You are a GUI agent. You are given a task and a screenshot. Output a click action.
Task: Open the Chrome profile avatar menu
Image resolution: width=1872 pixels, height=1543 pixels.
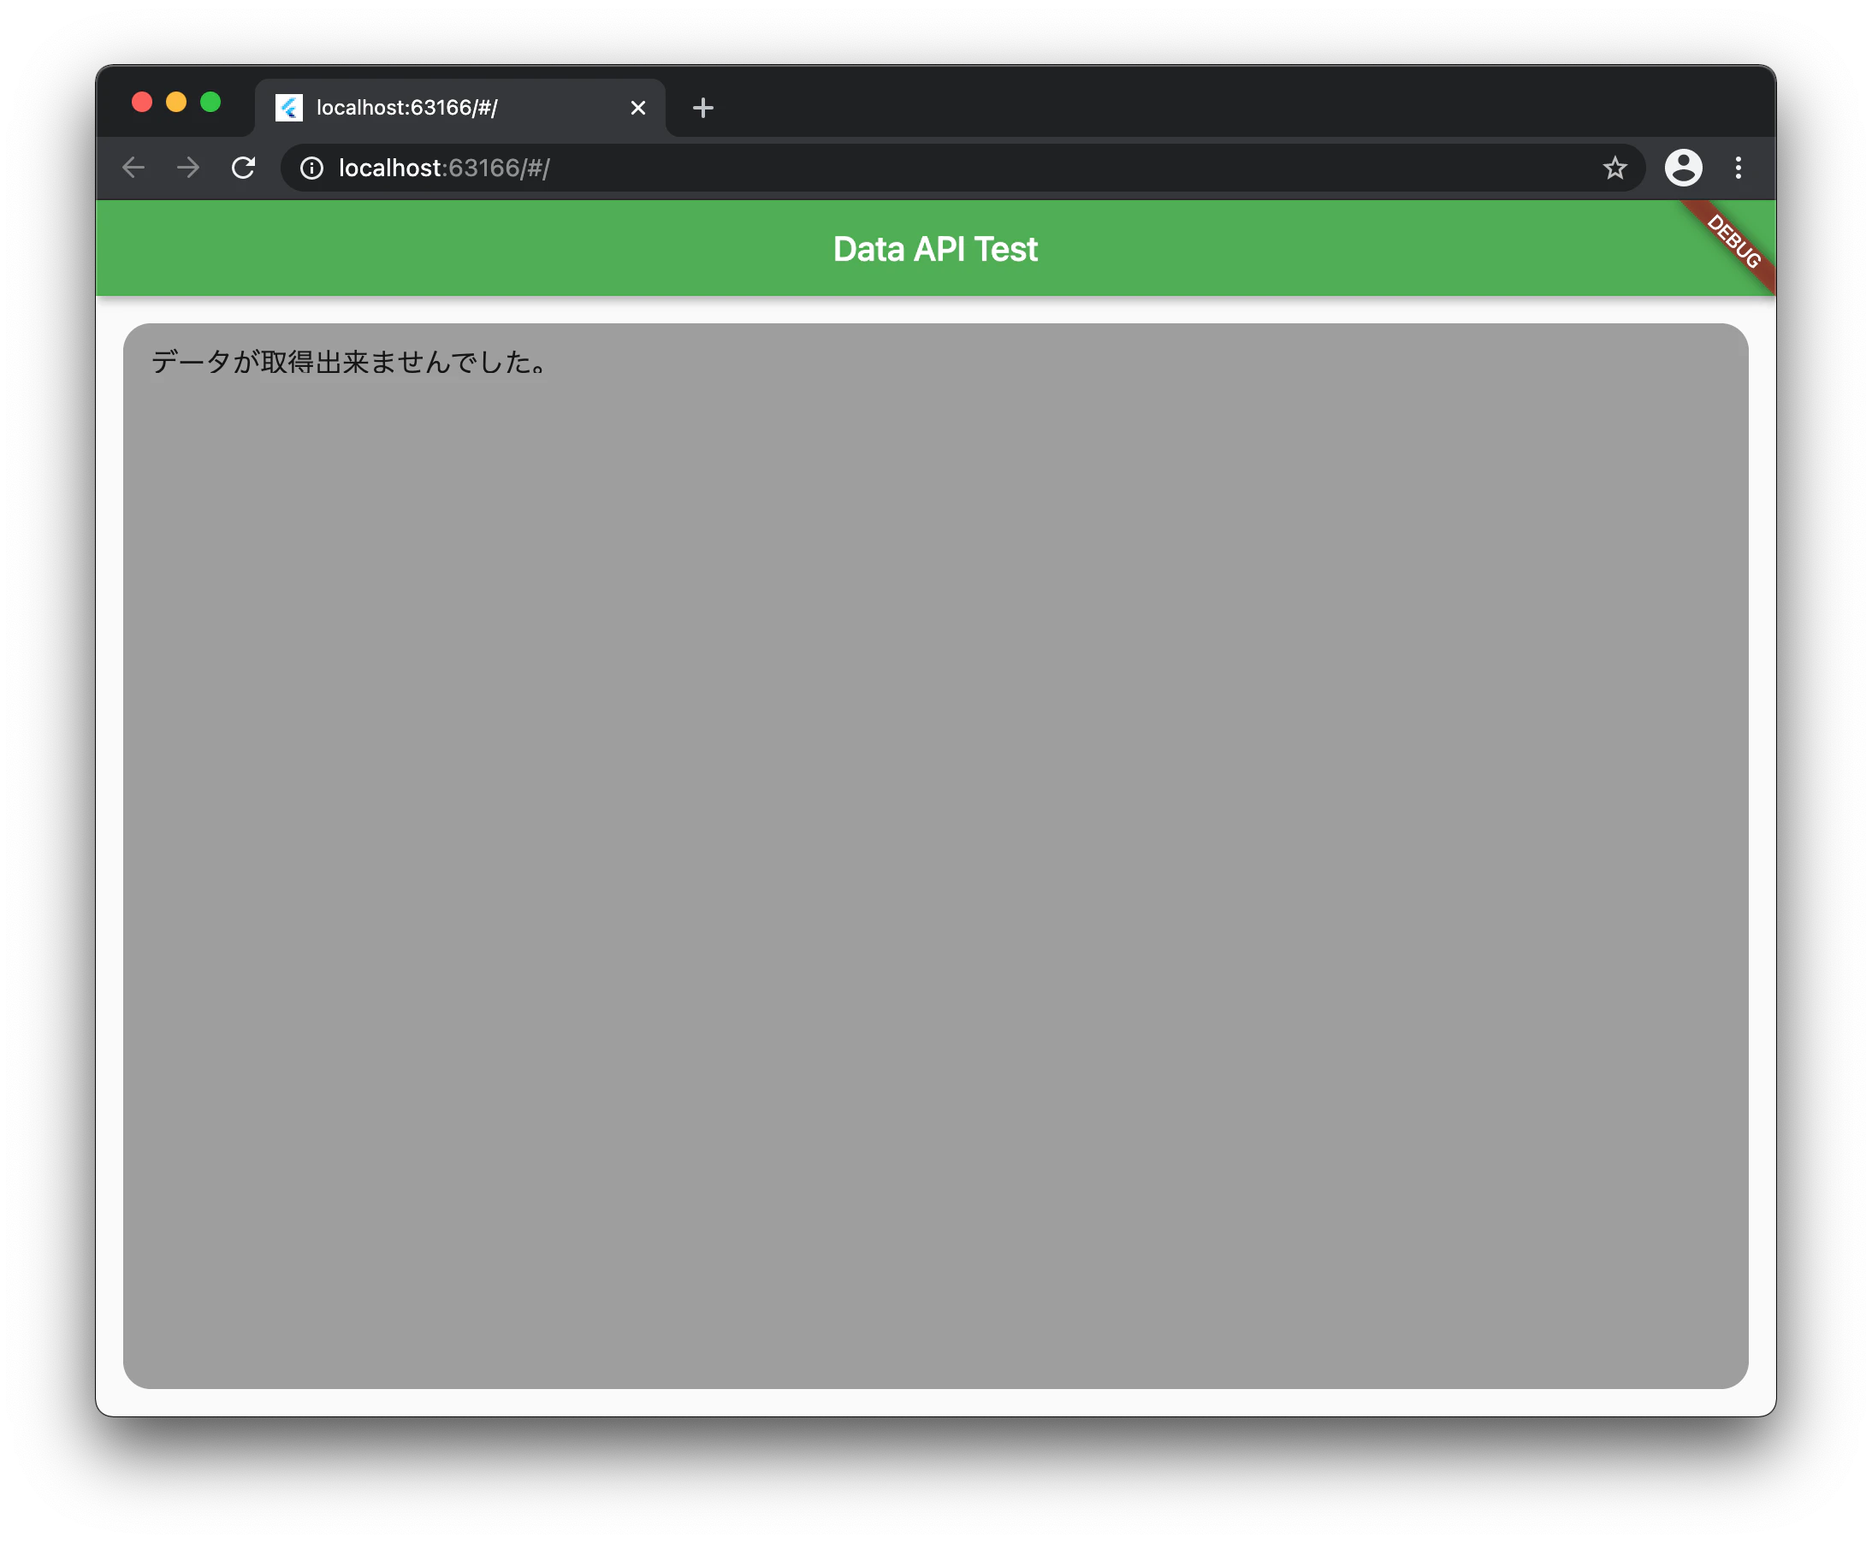1683,167
